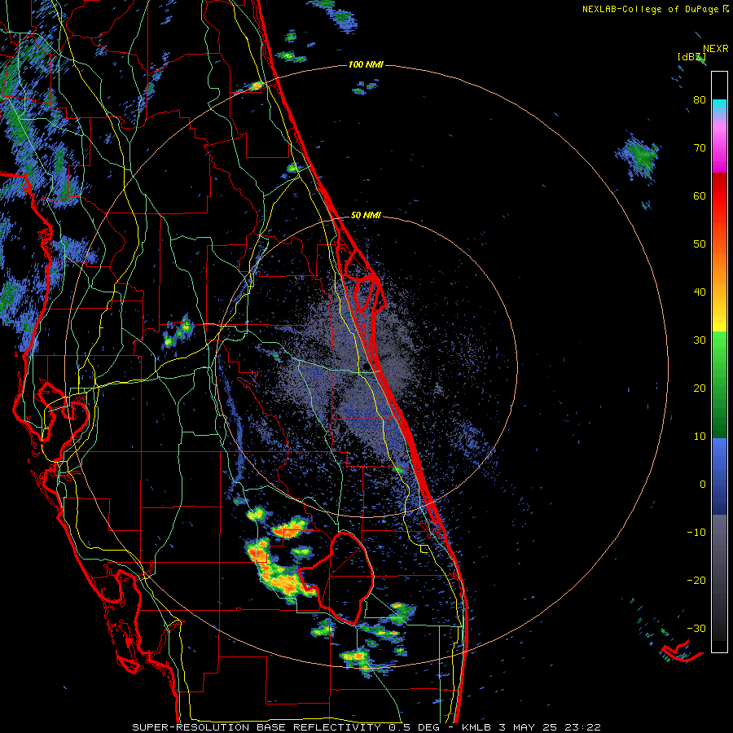Click the 10 value on the dBZ scale
This screenshot has width=733, height=733.
click(x=700, y=437)
